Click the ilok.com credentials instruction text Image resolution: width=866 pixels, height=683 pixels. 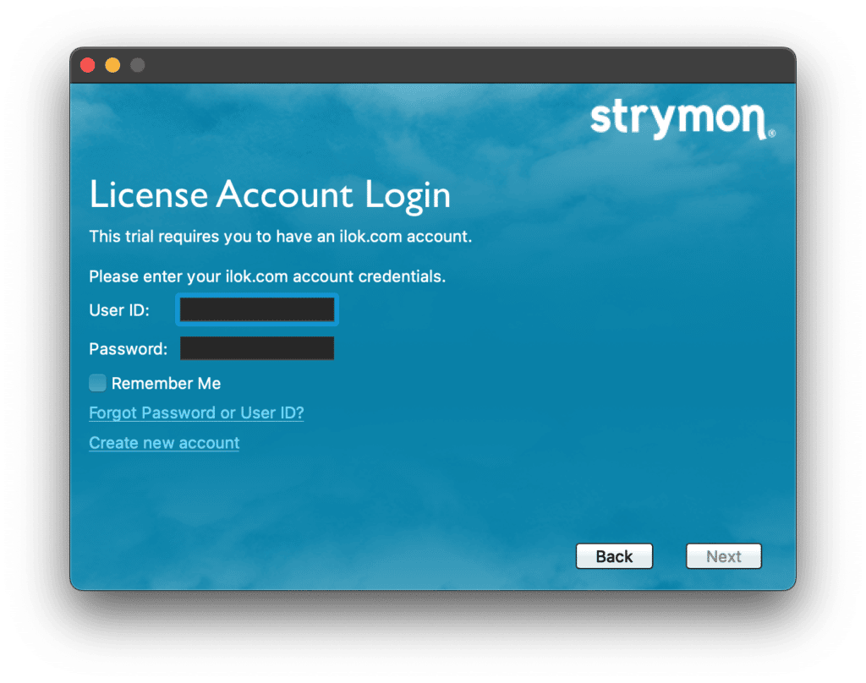tap(267, 276)
